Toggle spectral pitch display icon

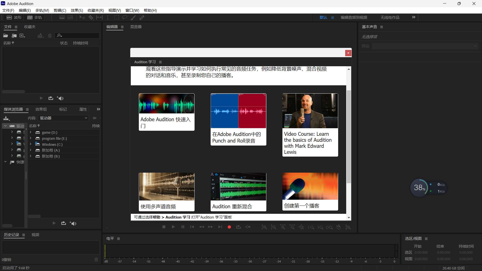coord(70,17)
